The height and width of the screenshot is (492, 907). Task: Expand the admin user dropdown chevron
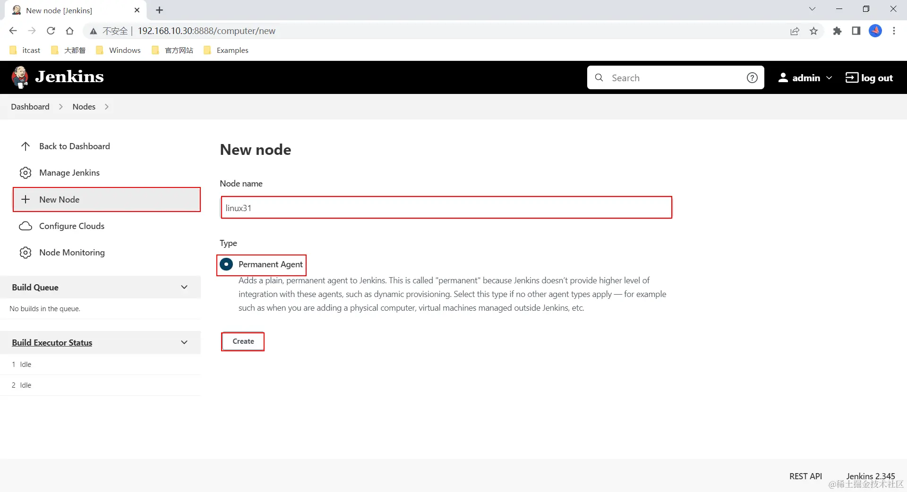829,78
